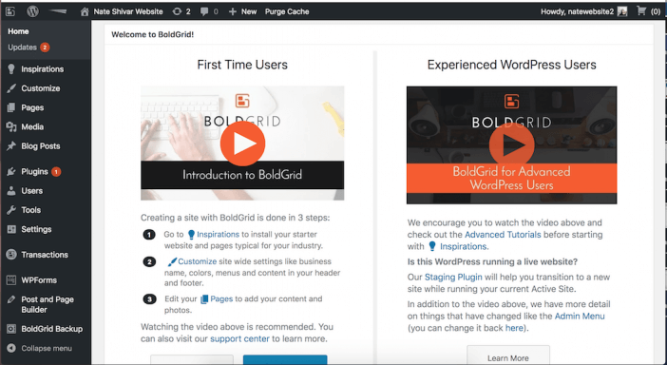This screenshot has height=365, width=667.
Task: Follow the Pages link in step 3
Action: pyautogui.click(x=221, y=299)
